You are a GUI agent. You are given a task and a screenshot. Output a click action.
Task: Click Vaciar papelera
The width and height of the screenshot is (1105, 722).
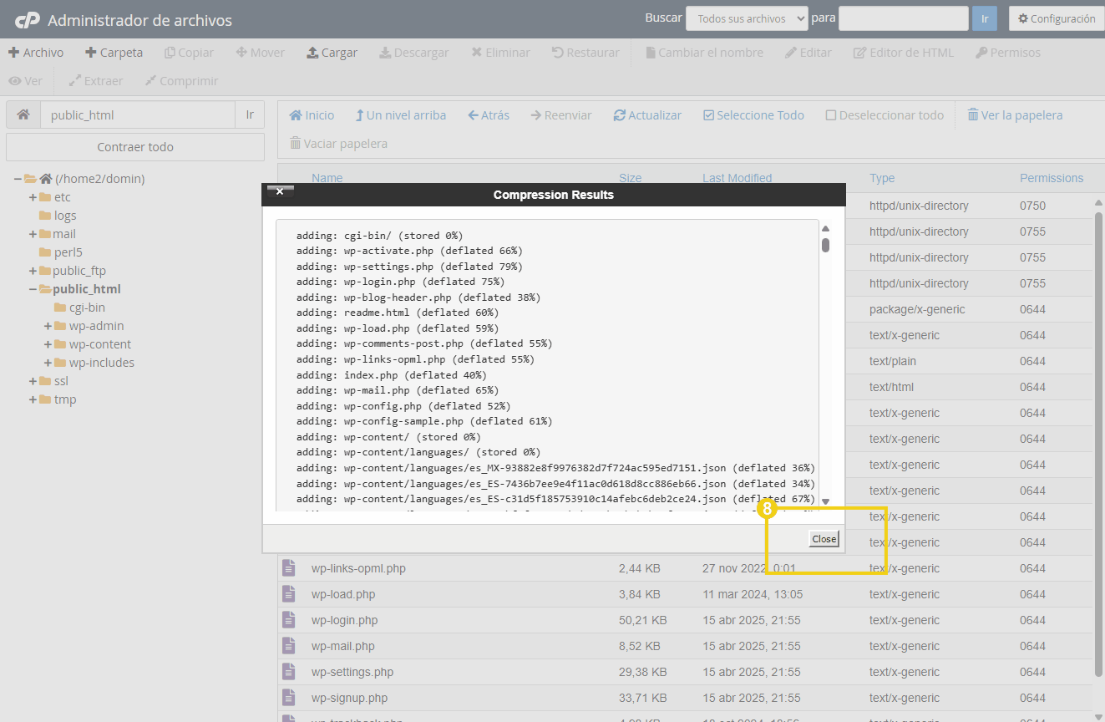[338, 144]
